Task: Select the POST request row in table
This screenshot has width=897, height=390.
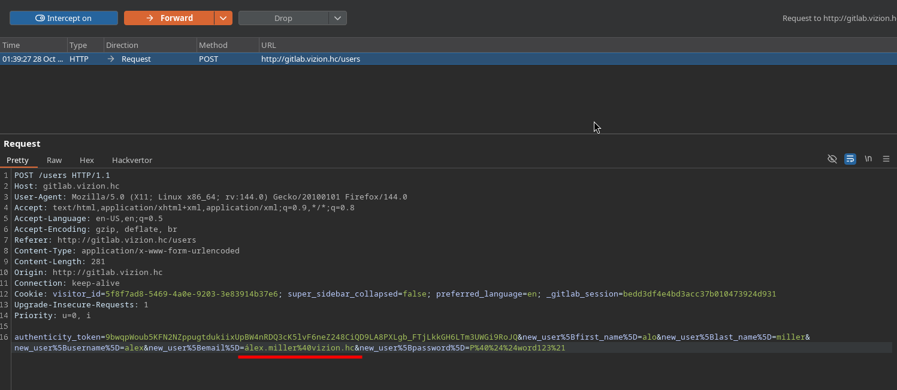Action: click(310, 59)
